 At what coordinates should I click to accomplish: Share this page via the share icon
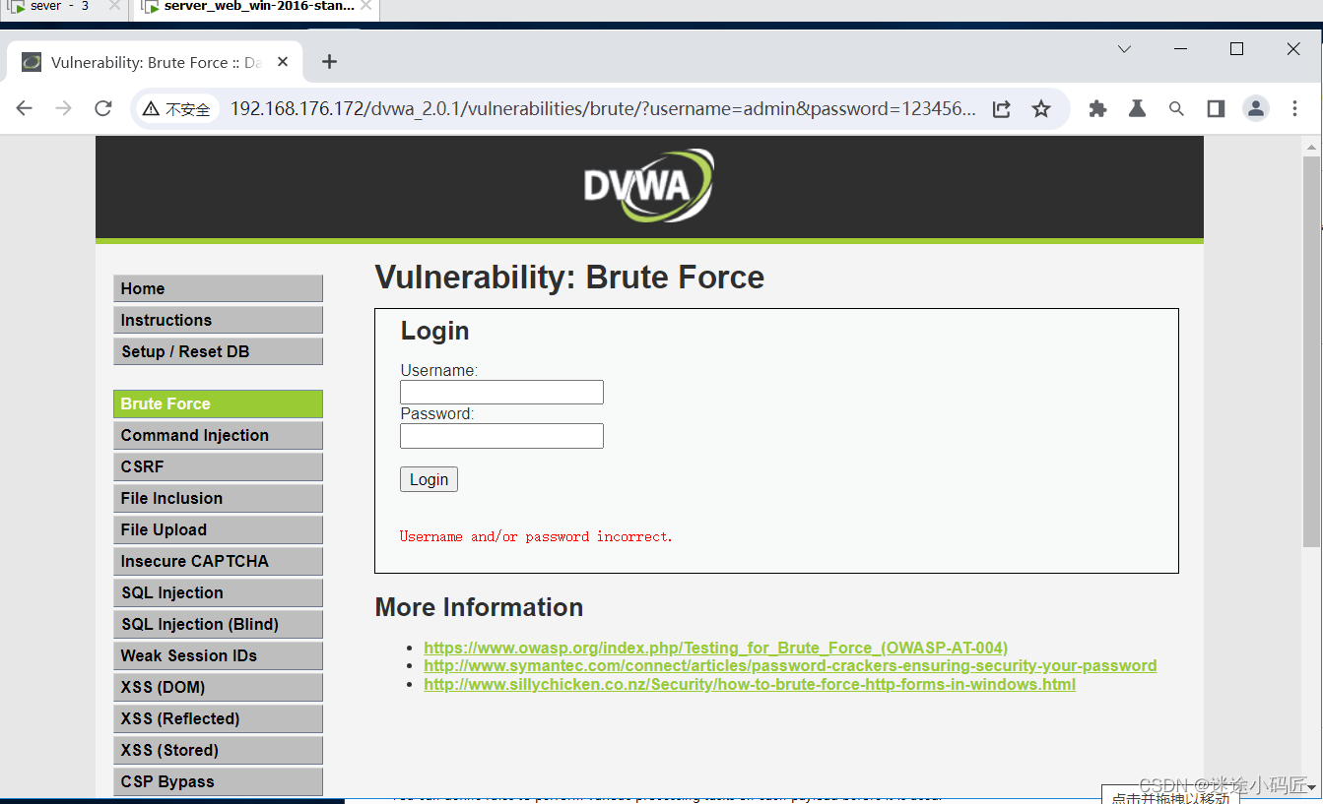click(1002, 109)
